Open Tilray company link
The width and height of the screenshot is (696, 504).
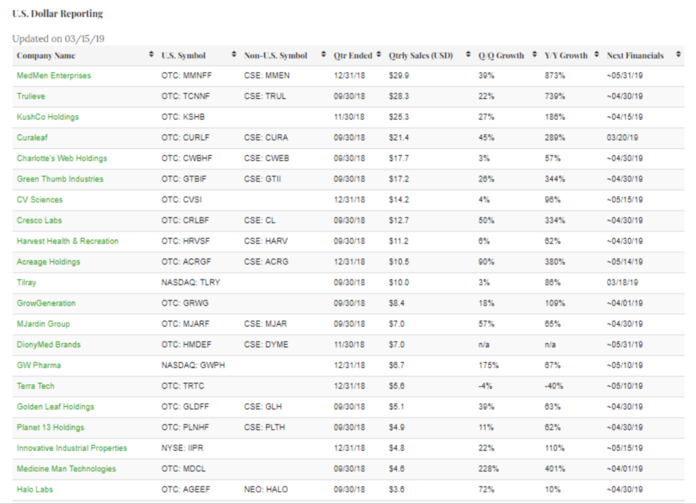pos(27,282)
